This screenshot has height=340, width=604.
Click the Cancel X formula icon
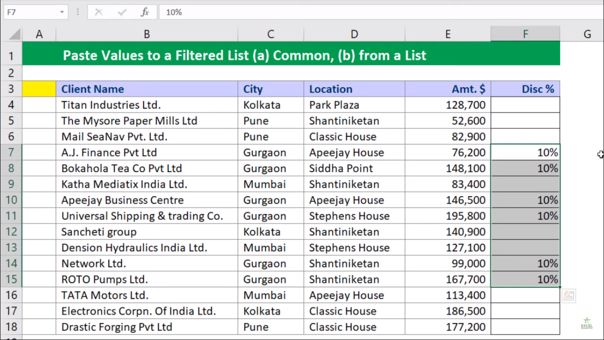(x=99, y=12)
